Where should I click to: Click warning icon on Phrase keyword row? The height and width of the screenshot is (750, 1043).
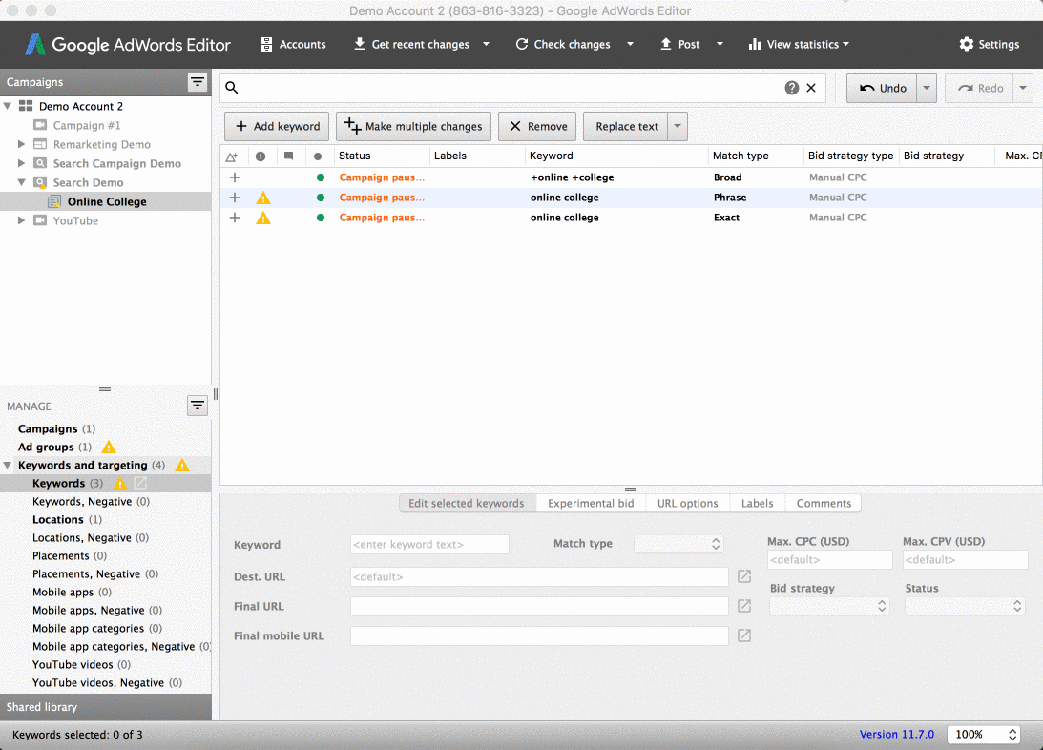click(263, 198)
